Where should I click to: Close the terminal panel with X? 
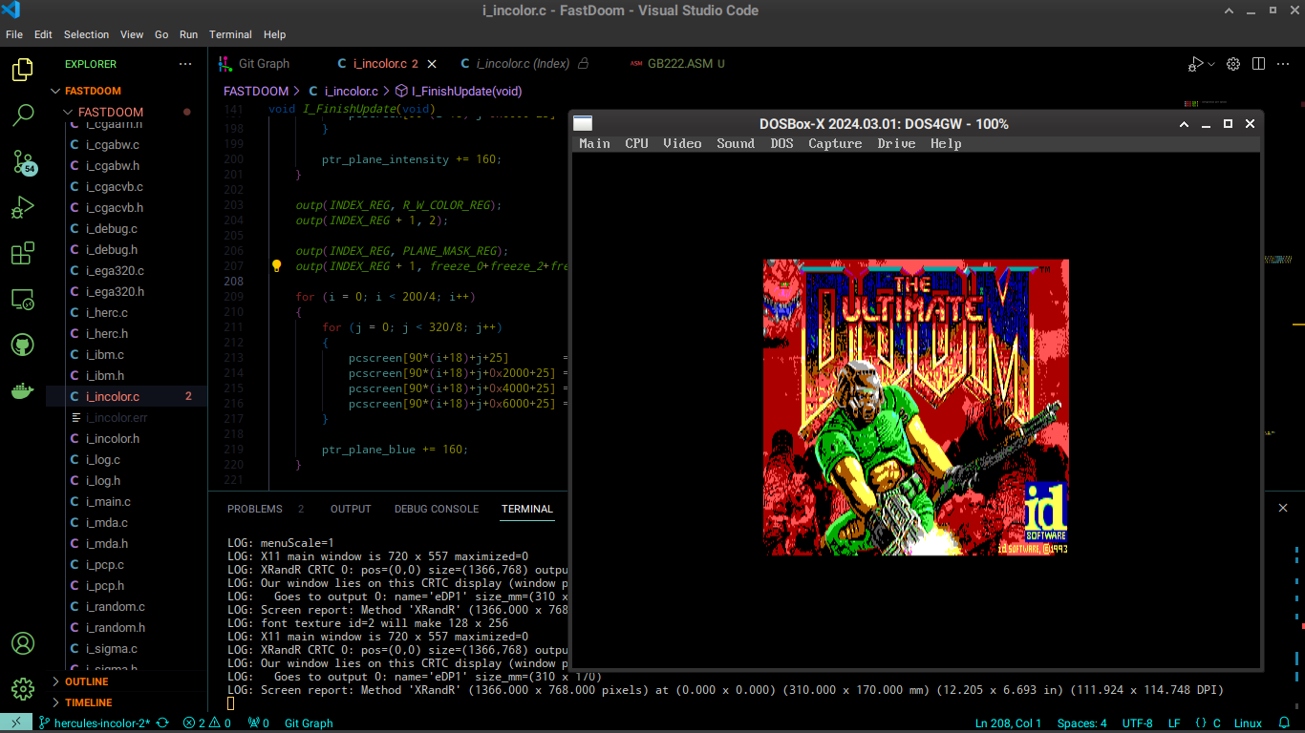(x=1283, y=508)
